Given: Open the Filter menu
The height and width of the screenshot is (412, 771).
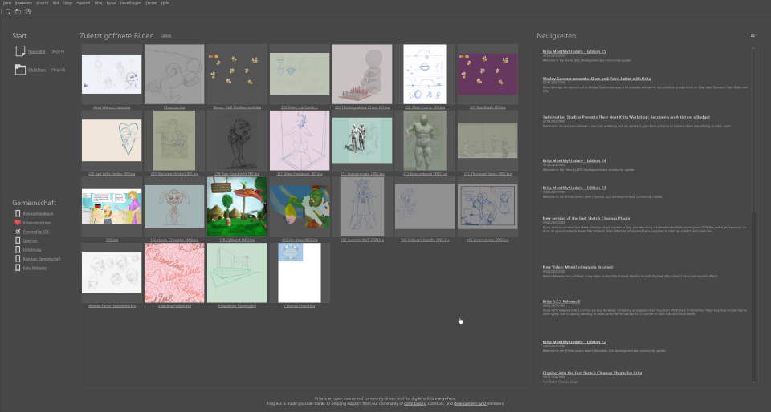Looking at the screenshot, I should tap(98, 3).
